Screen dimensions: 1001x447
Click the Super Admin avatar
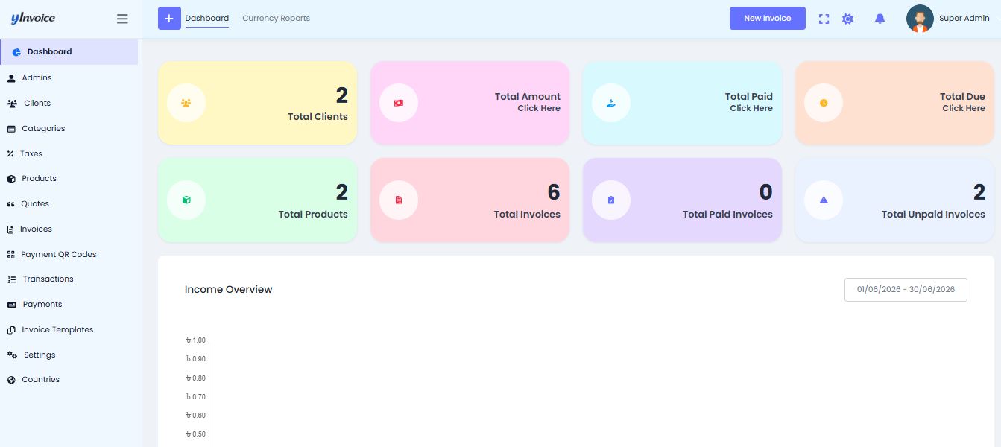[920, 19]
